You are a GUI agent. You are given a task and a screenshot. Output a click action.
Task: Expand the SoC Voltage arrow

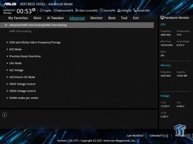pos(7,70)
